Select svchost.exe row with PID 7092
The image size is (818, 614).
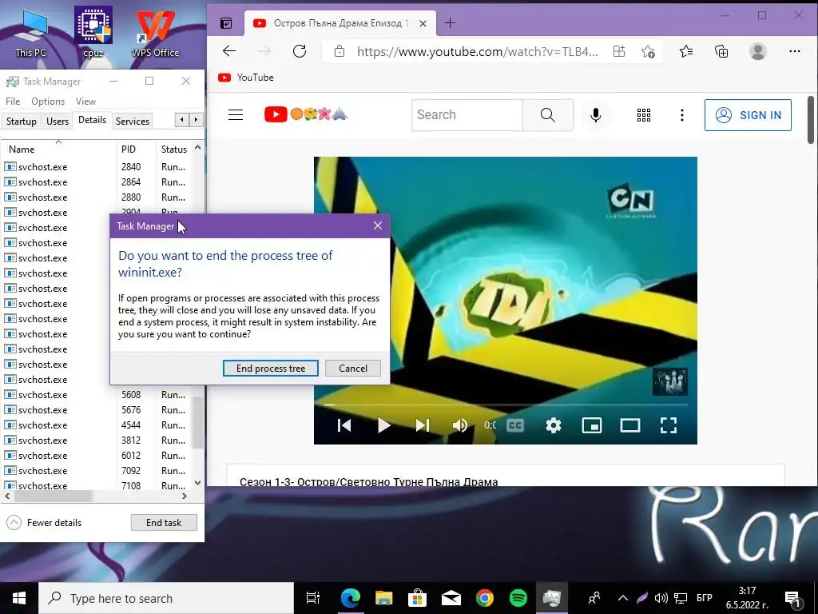pos(97,470)
